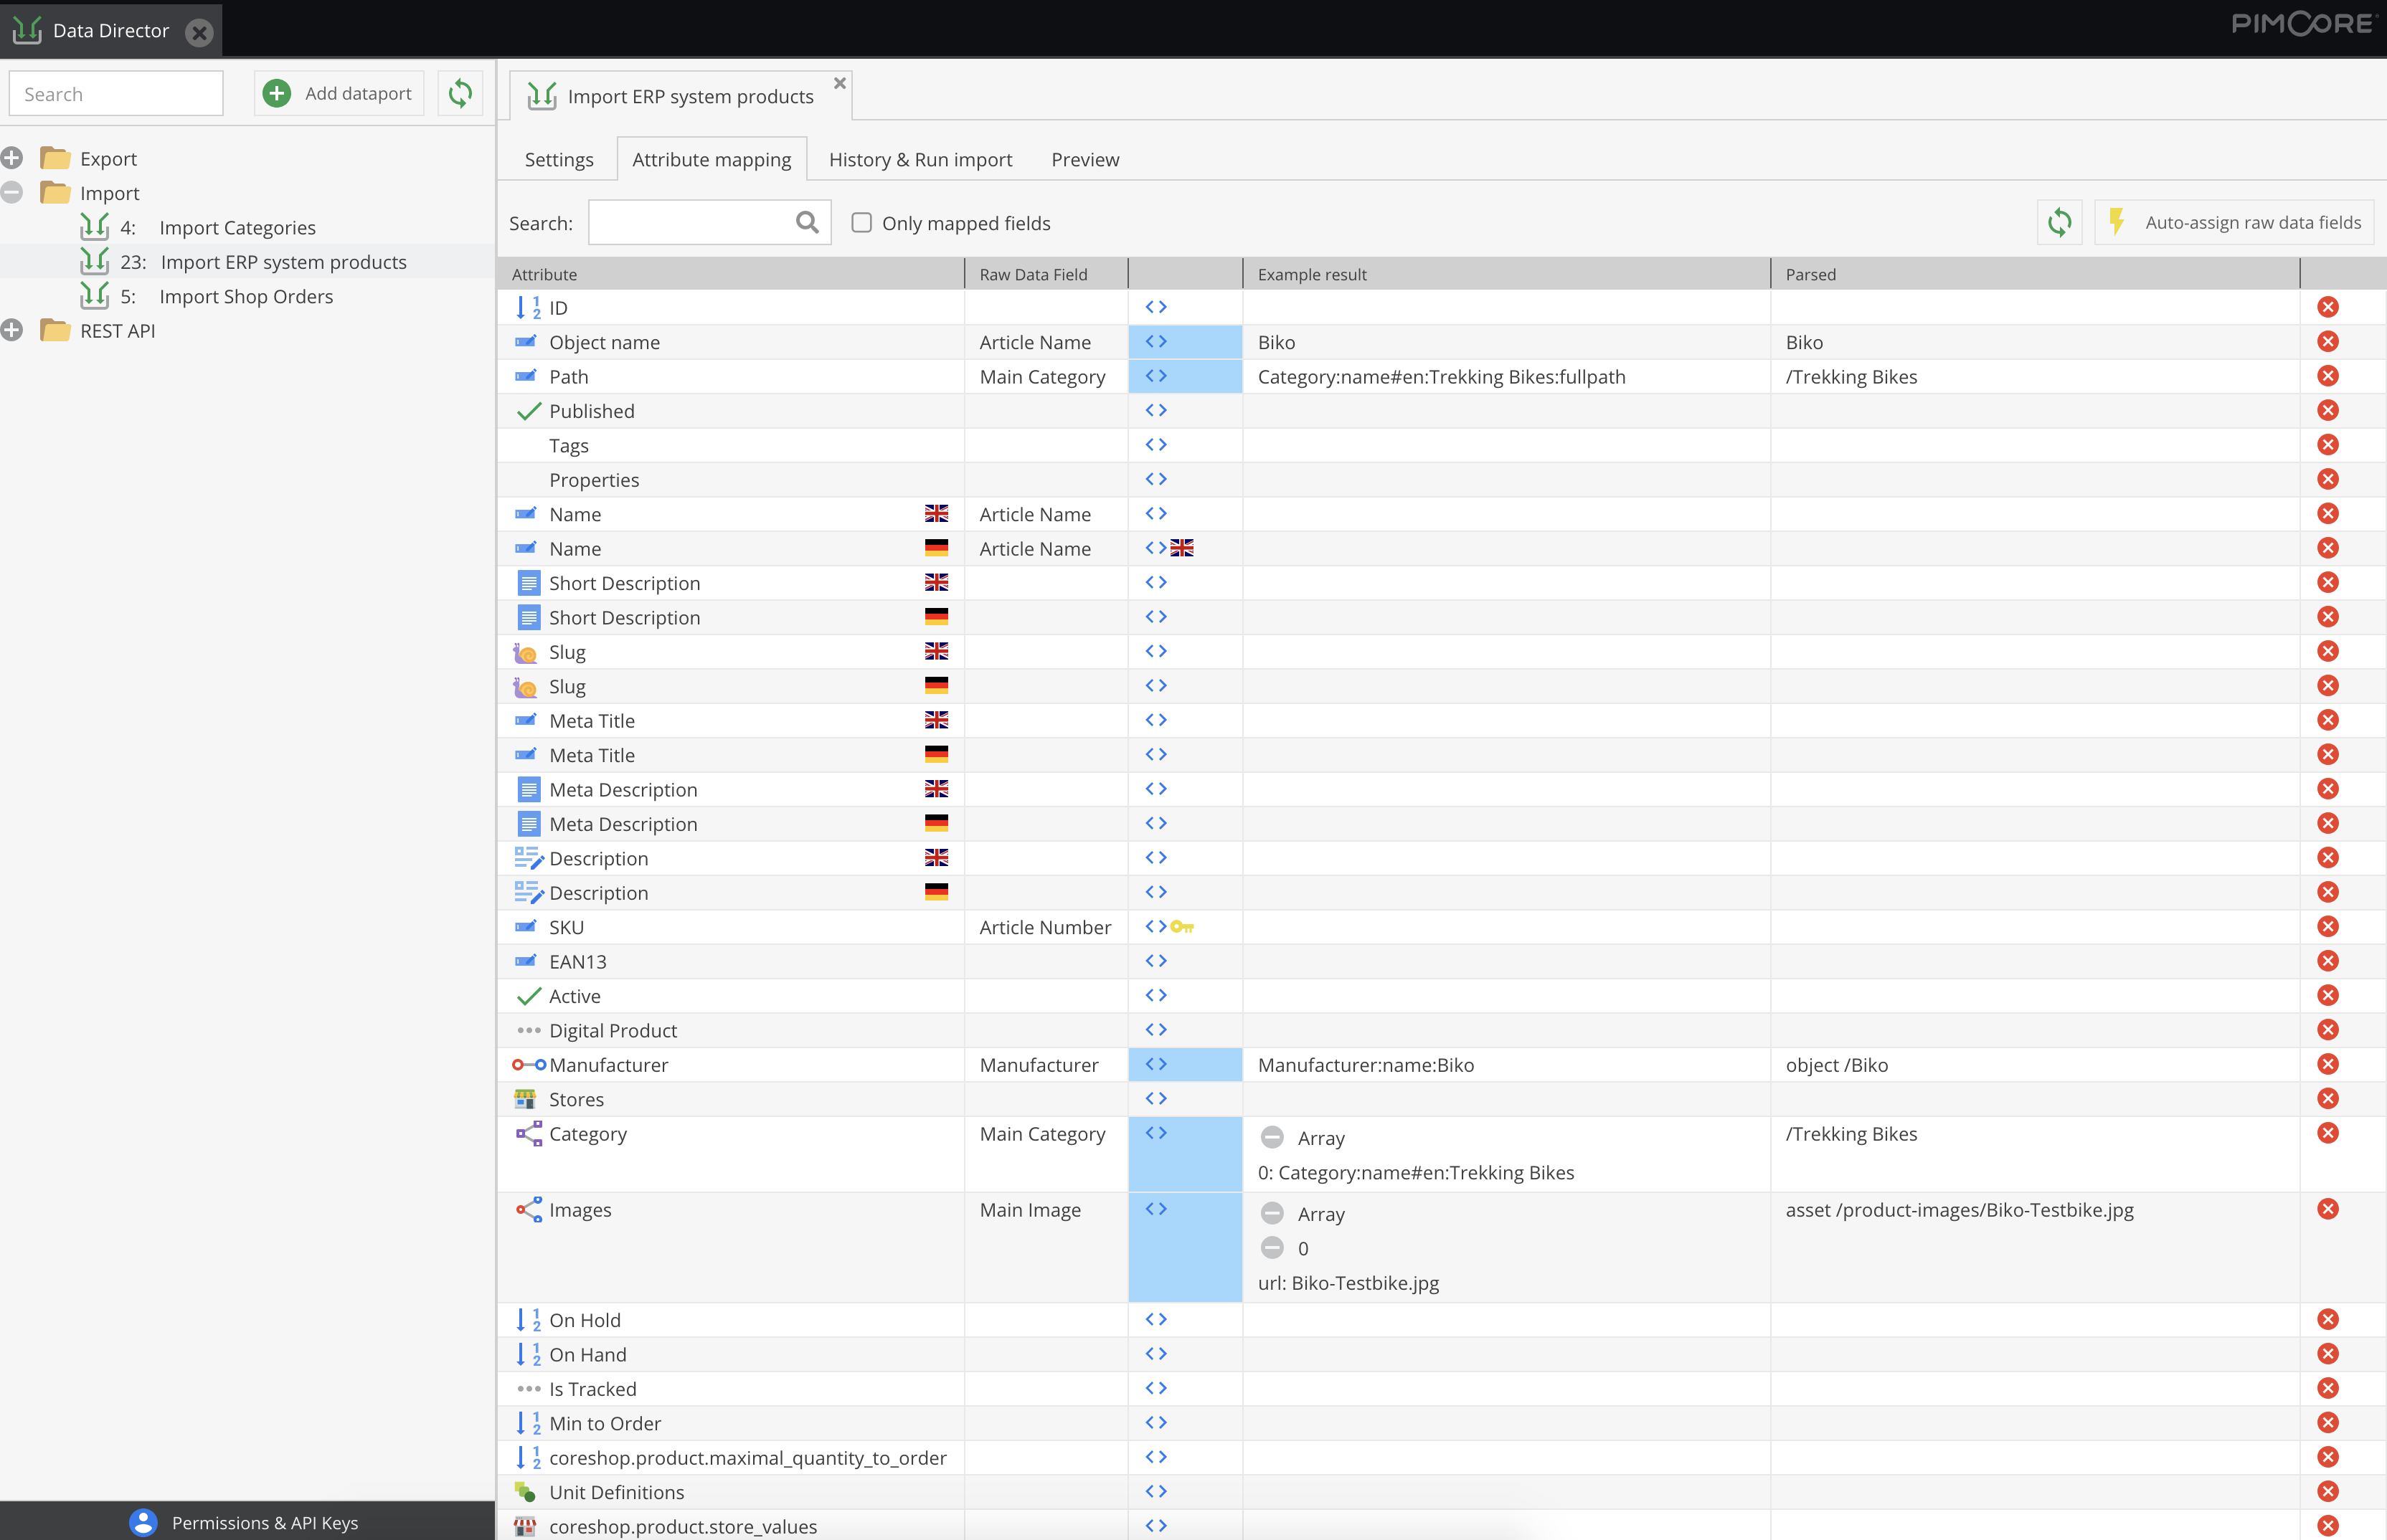Click the sidebar refresh dataports icon
The width and height of the screenshot is (2387, 1540).
click(459, 93)
